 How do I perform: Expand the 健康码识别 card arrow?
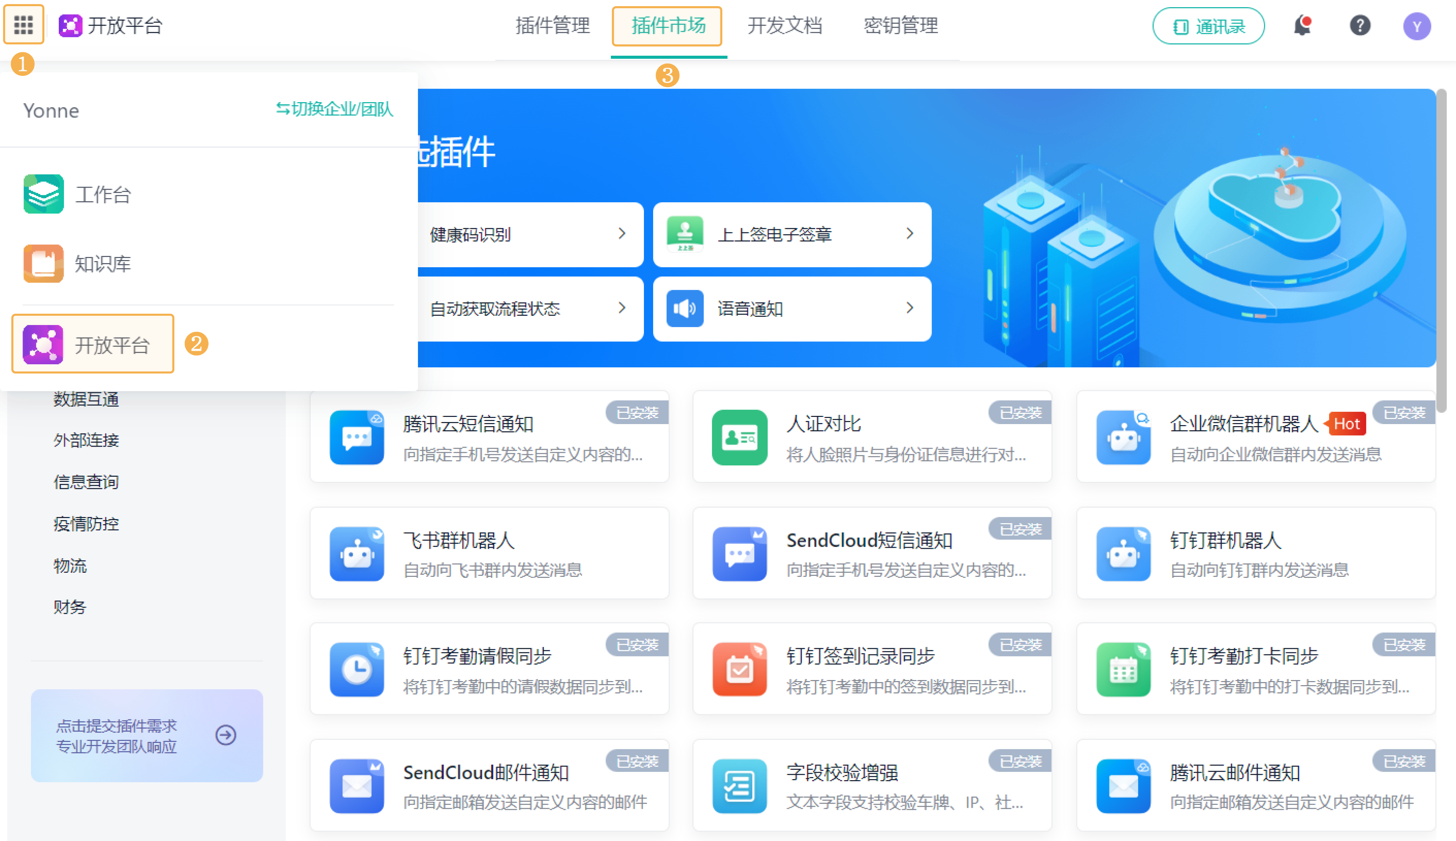click(621, 234)
